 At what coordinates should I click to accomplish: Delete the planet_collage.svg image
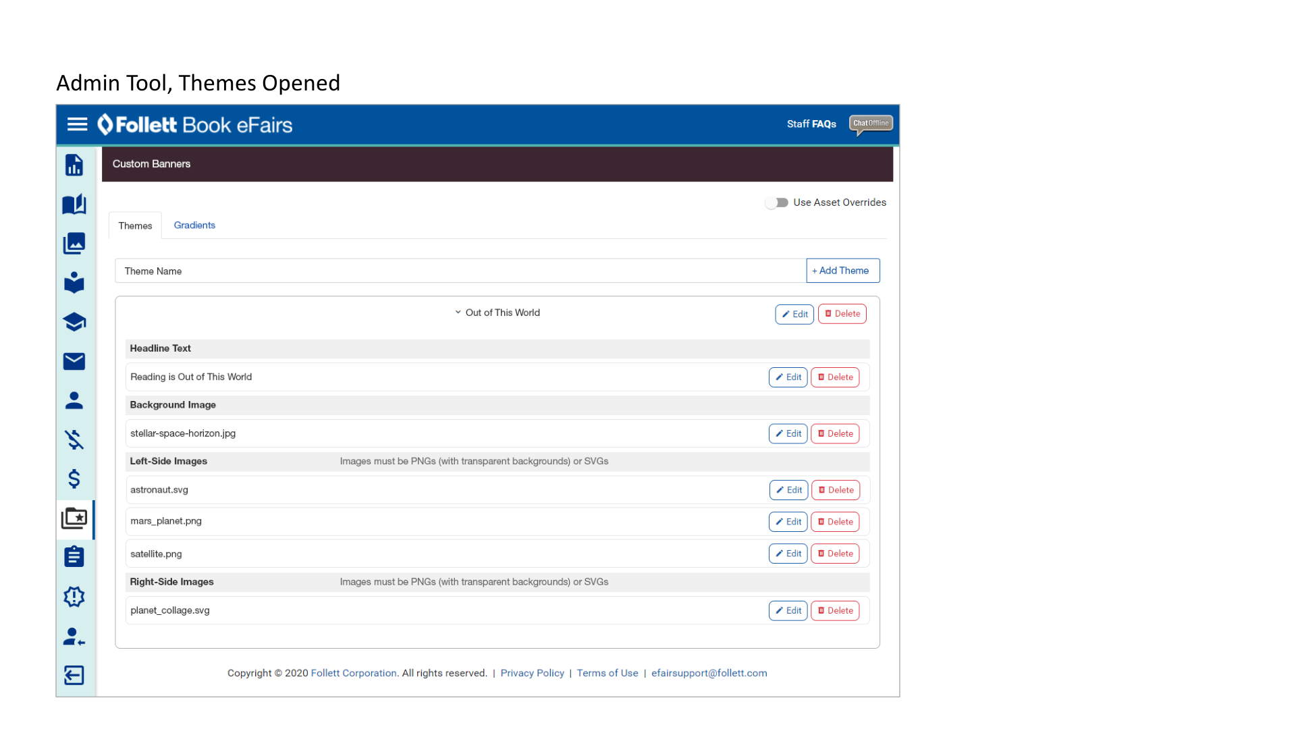[835, 611]
